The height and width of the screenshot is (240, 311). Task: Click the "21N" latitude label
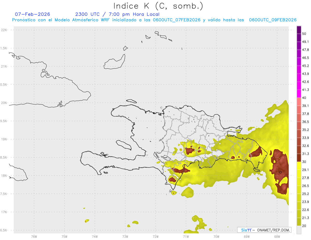pos(4,67)
